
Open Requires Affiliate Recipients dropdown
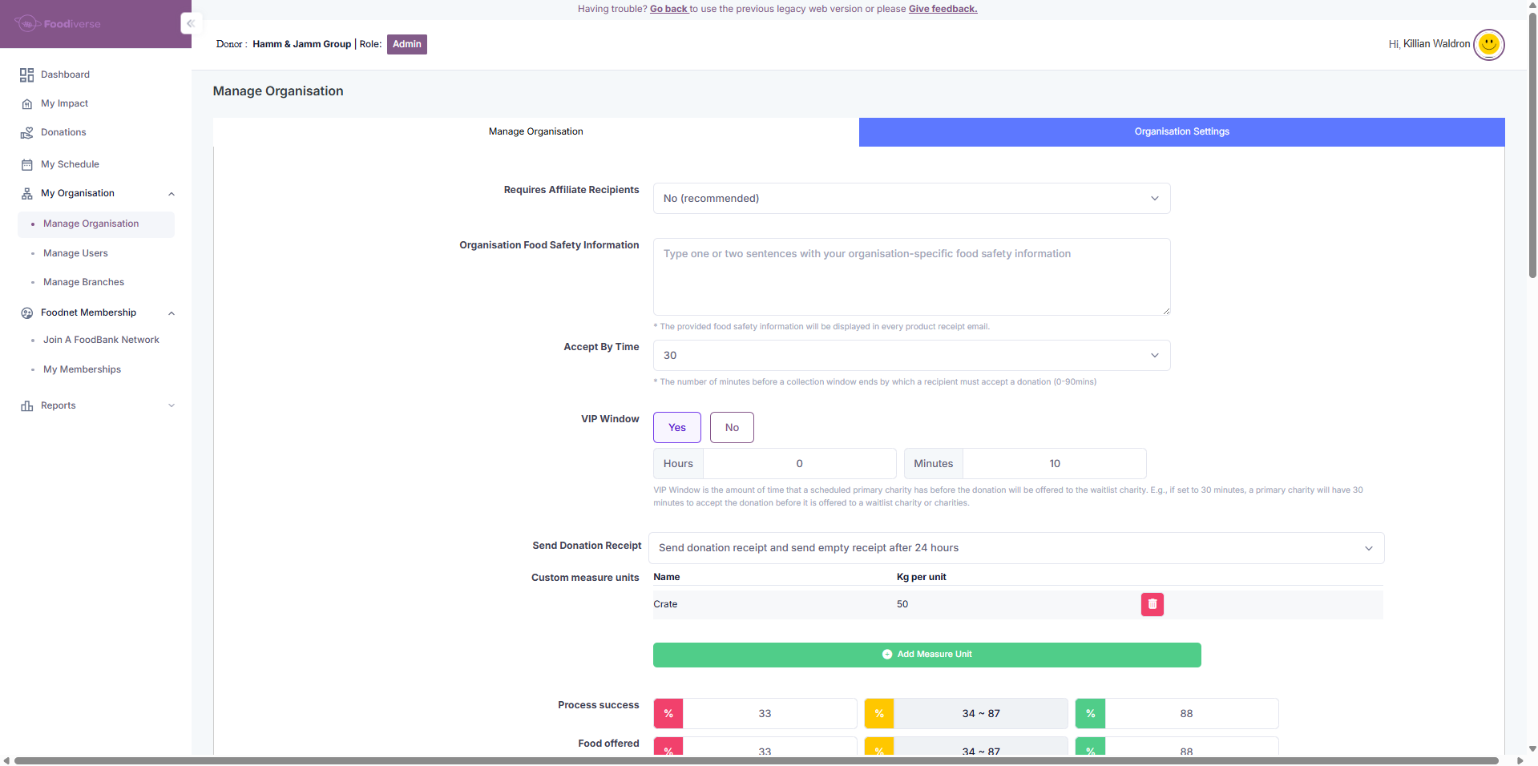(911, 199)
